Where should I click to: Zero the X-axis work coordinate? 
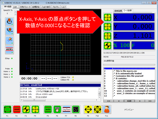tap(108, 17)
